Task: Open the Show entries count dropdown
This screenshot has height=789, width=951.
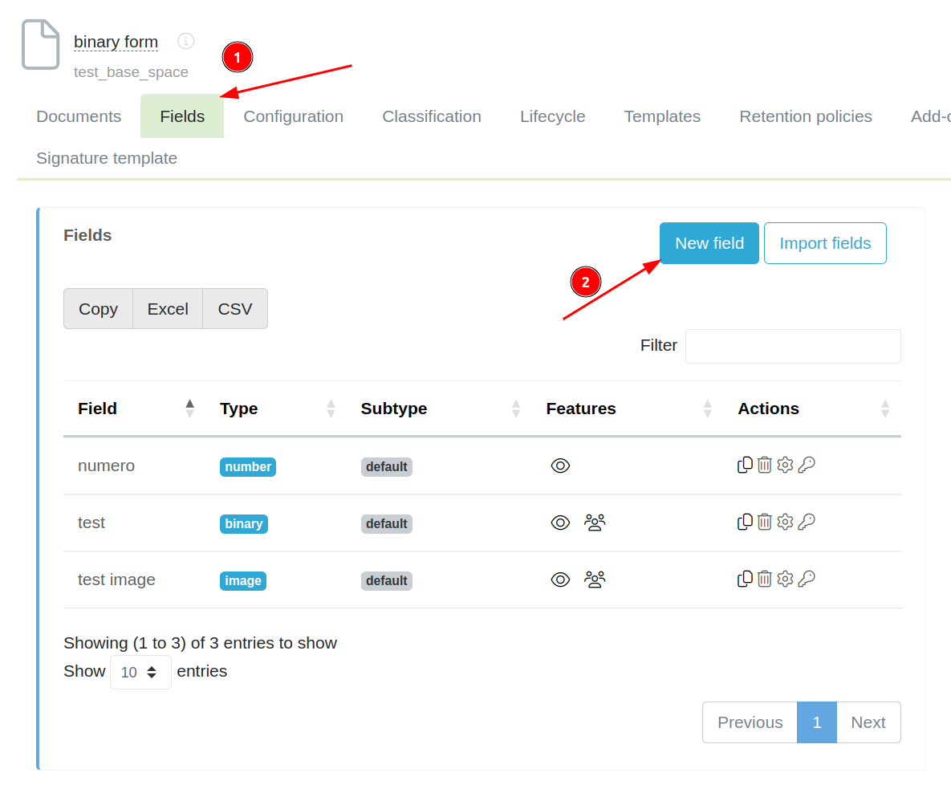Action: 140,672
